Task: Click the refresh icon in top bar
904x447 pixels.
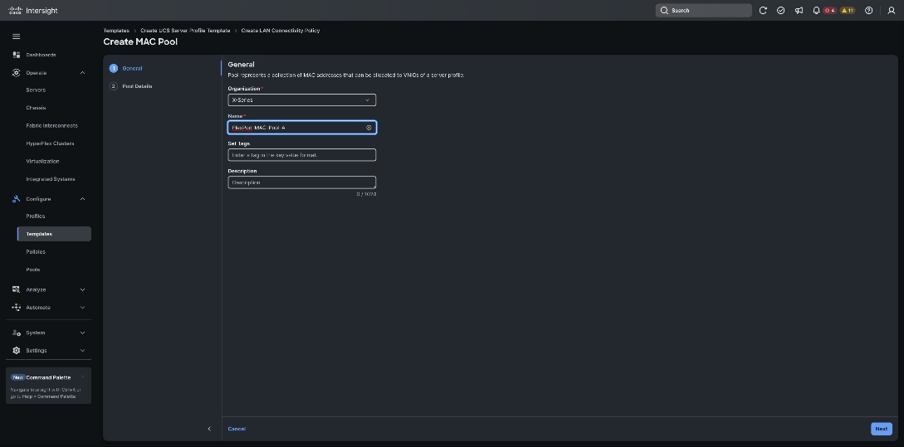Action: point(763,11)
